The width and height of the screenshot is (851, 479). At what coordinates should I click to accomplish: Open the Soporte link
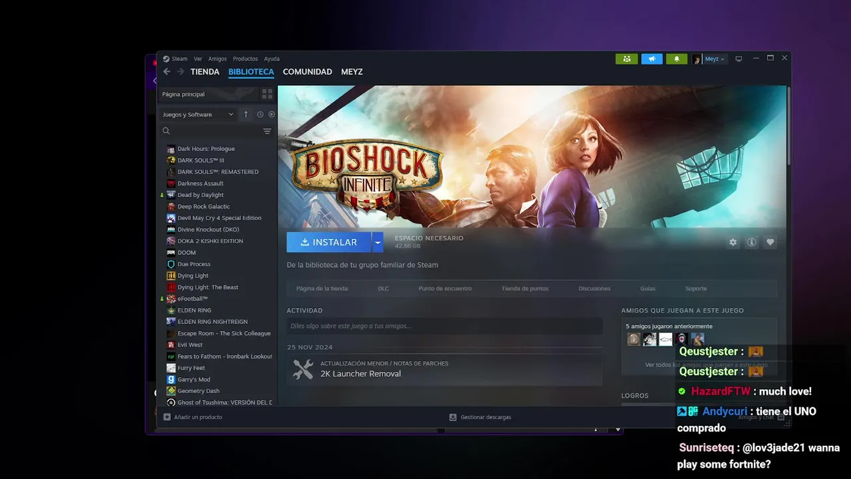[696, 289]
